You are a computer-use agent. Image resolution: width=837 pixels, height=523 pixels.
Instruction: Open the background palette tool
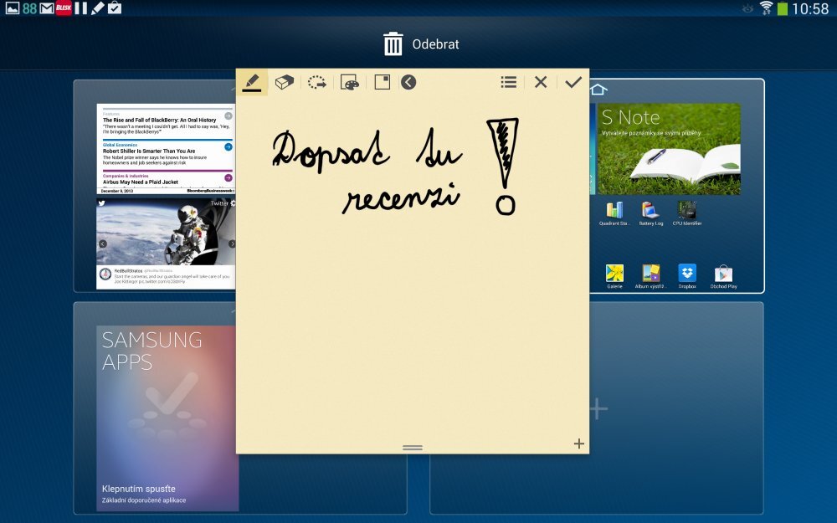tap(349, 81)
